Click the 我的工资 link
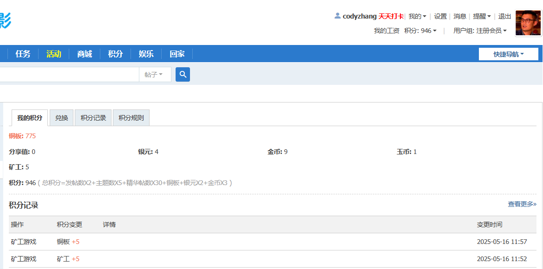The width and height of the screenshot is (543, 269). tap(386, 31)
